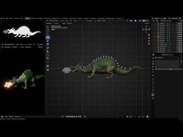Jump to the timeline start frame
The image size is (183, 137).
click(x=67, y=116)
